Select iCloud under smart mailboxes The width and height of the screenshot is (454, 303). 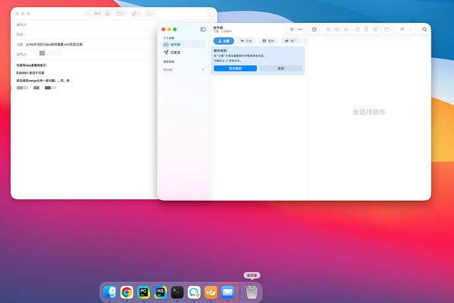184,70
